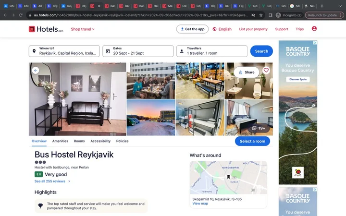Viewport: 346px width, 216px height.
Task: Open the Dates picker field
Action: click(x=137, y=51)
